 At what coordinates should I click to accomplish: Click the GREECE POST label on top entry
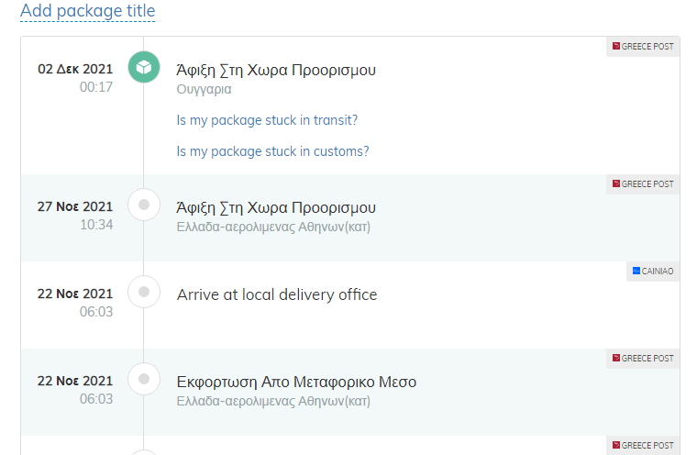[x=647, y=46]
